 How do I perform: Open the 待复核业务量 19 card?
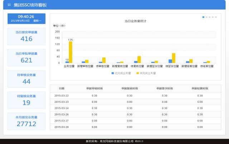(26, 100)
